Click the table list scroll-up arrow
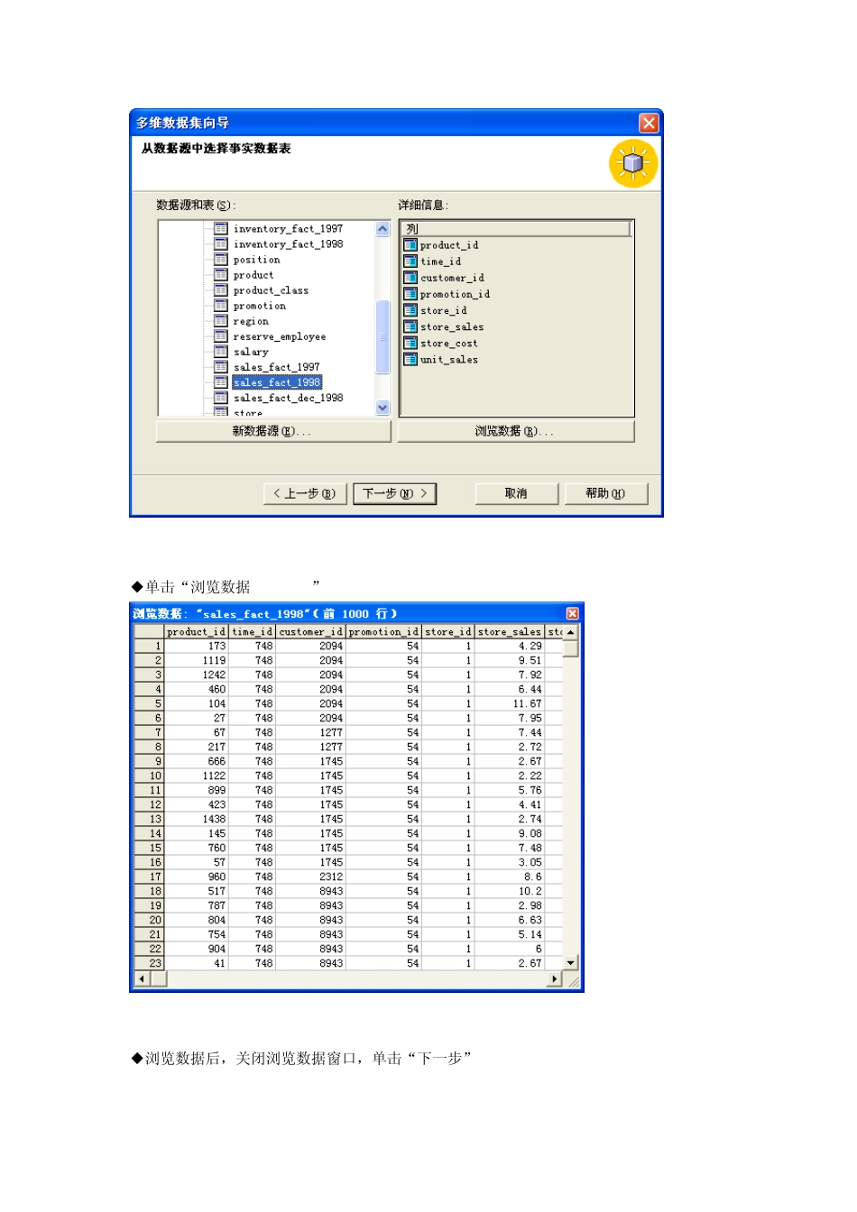The width and height of the screenshot is (857, 1212). click(x=382, y=229)
